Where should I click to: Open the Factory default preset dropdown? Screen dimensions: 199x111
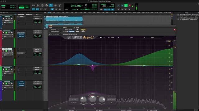[x=69, y=30]
